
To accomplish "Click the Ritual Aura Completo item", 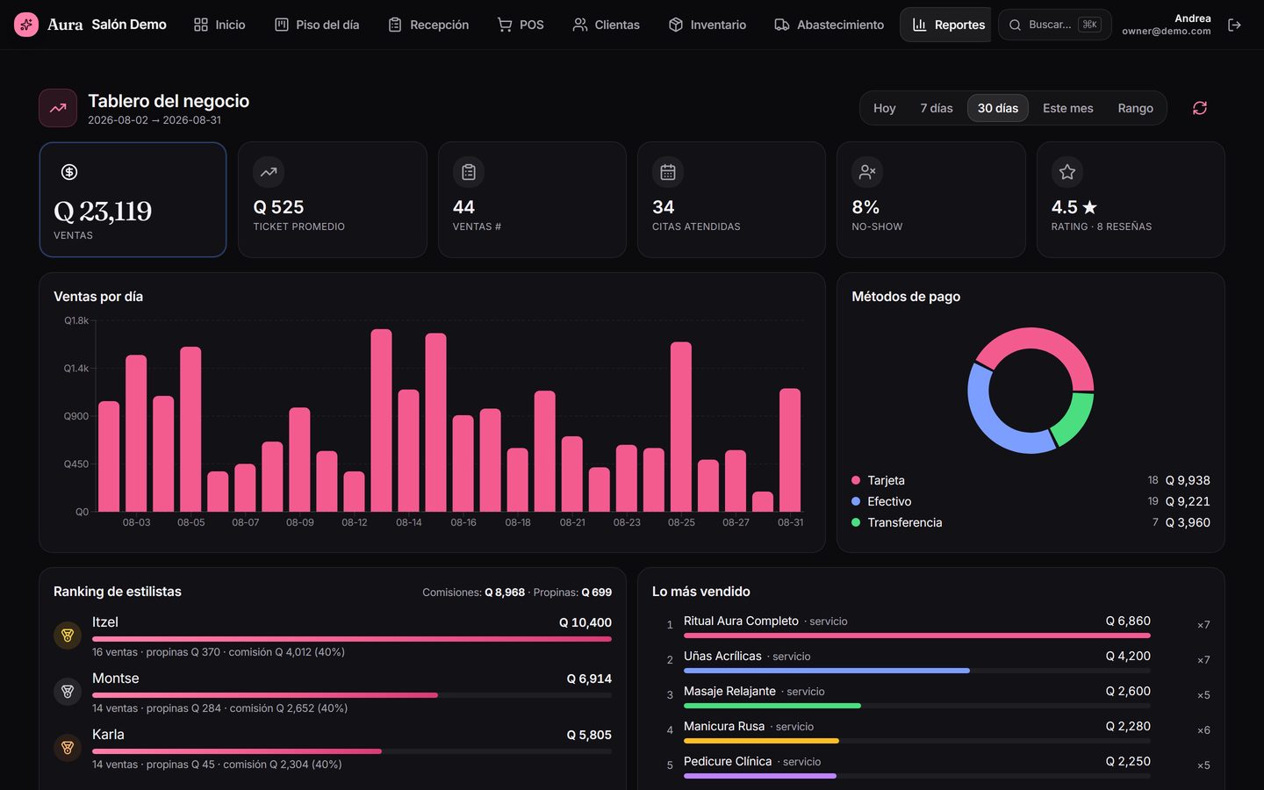I will [931, 625].
